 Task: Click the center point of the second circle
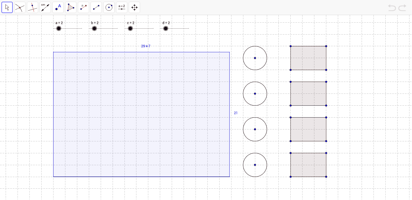tap(255, 94)
